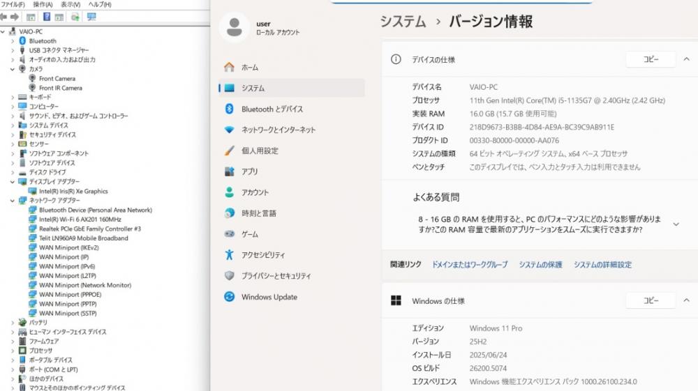Click the blue Help icon in Device Manager toolbar
Screen dimensions: 698x391
pyautogui.click(x=47, y=17)
